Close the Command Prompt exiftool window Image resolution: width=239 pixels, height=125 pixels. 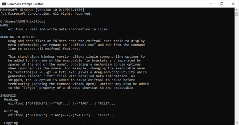coord(233,4)
